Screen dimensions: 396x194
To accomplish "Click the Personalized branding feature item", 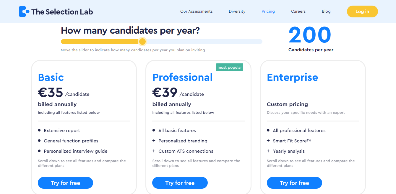I will point(183,141).
